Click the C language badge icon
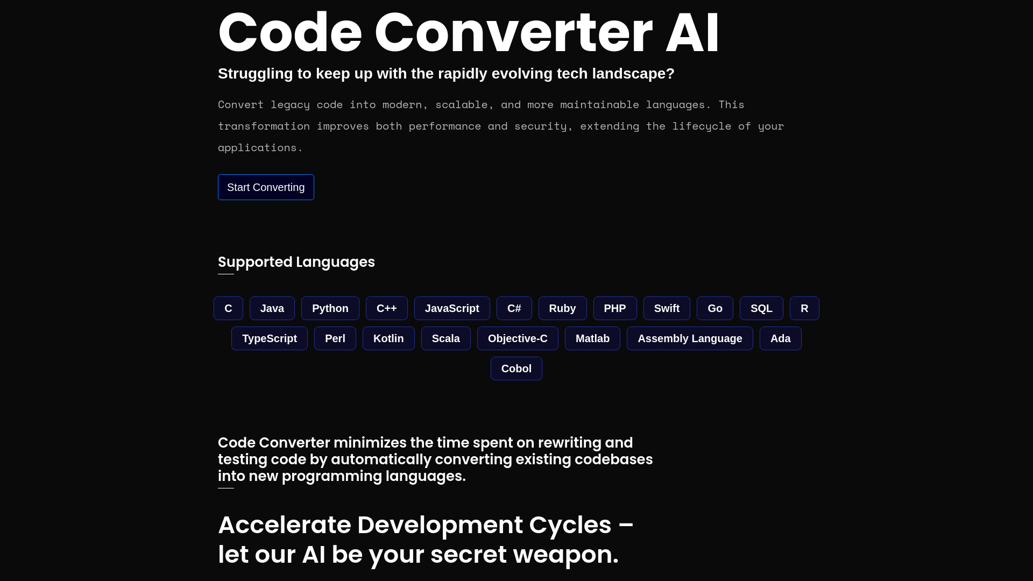The height and width of the screenshot is (581, 1033). [x=228, y=308]
